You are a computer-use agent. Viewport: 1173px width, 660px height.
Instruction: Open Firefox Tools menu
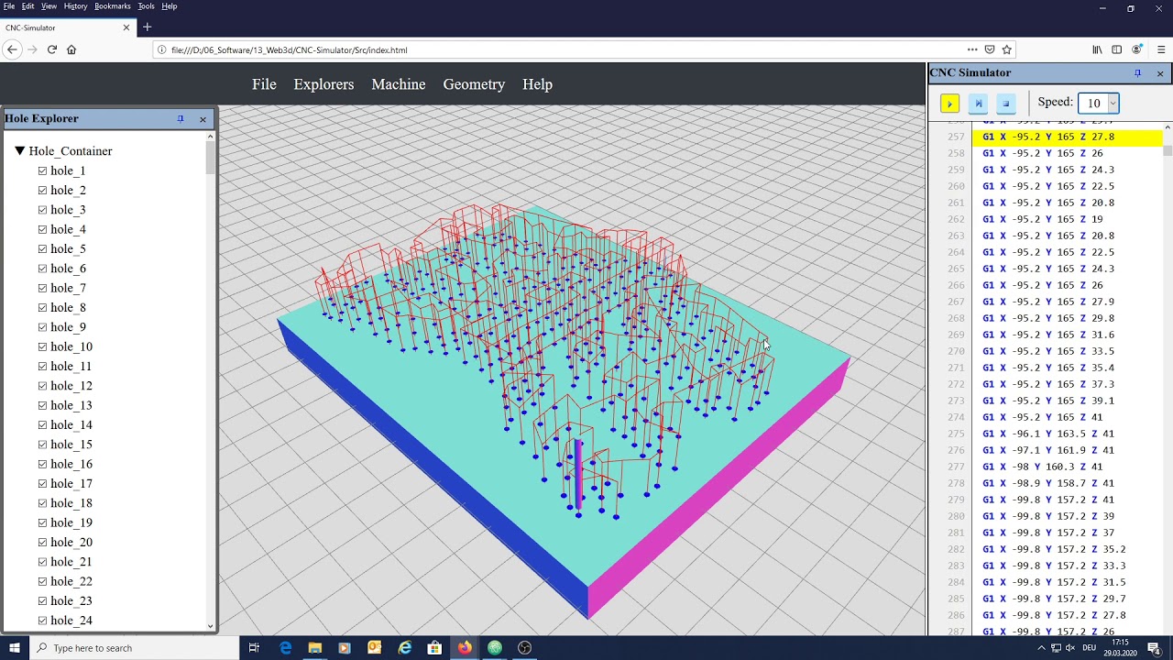[x=146, y=6]
